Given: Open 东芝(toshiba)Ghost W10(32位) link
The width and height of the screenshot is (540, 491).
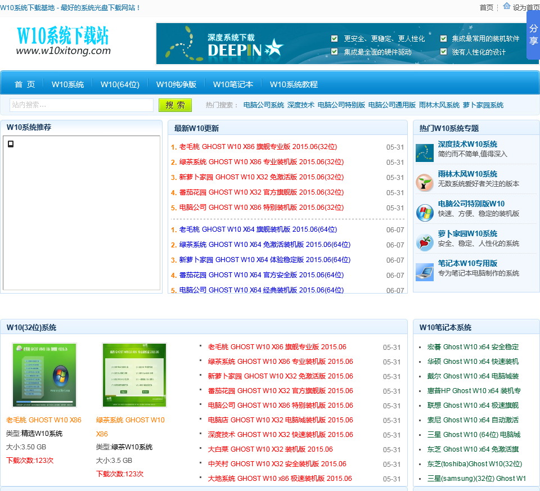Looking at the screenshot, I should (475, 464).
